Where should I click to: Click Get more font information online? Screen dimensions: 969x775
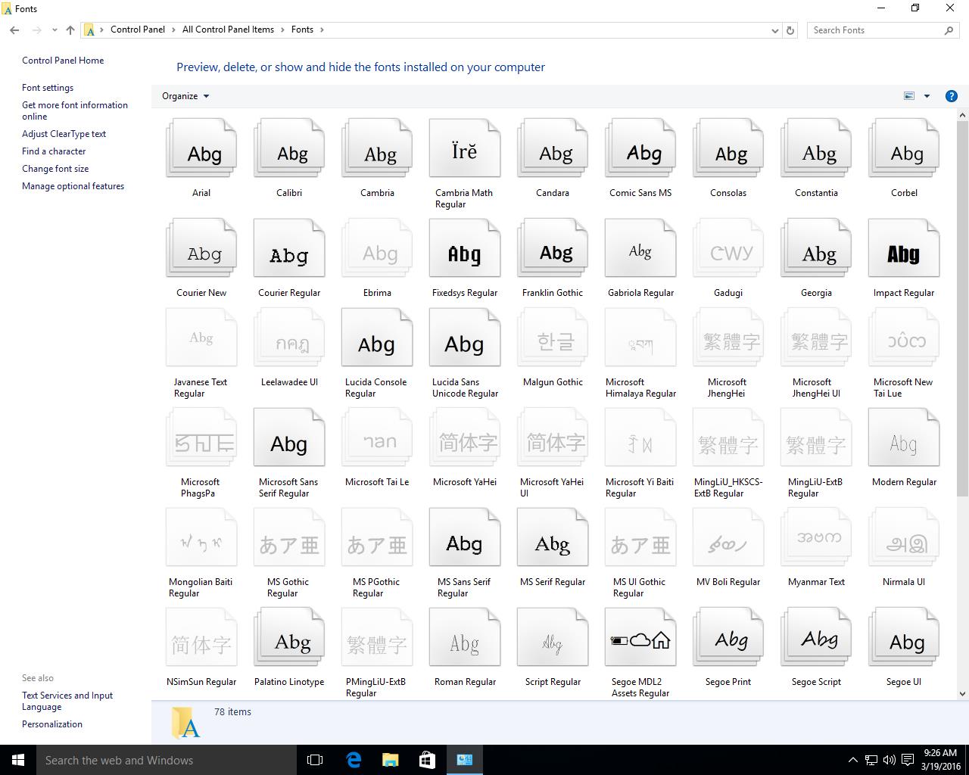(x=75, y=110)
